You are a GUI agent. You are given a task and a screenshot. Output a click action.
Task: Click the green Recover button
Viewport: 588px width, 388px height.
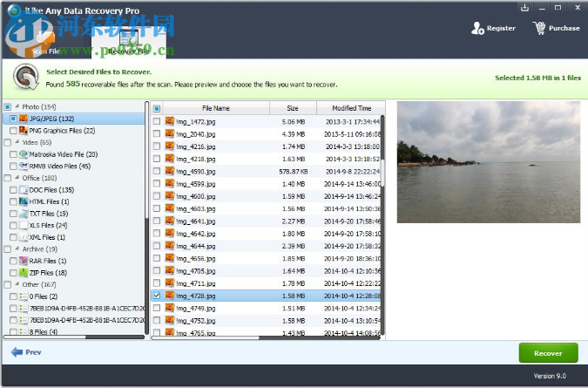[548, 353]
